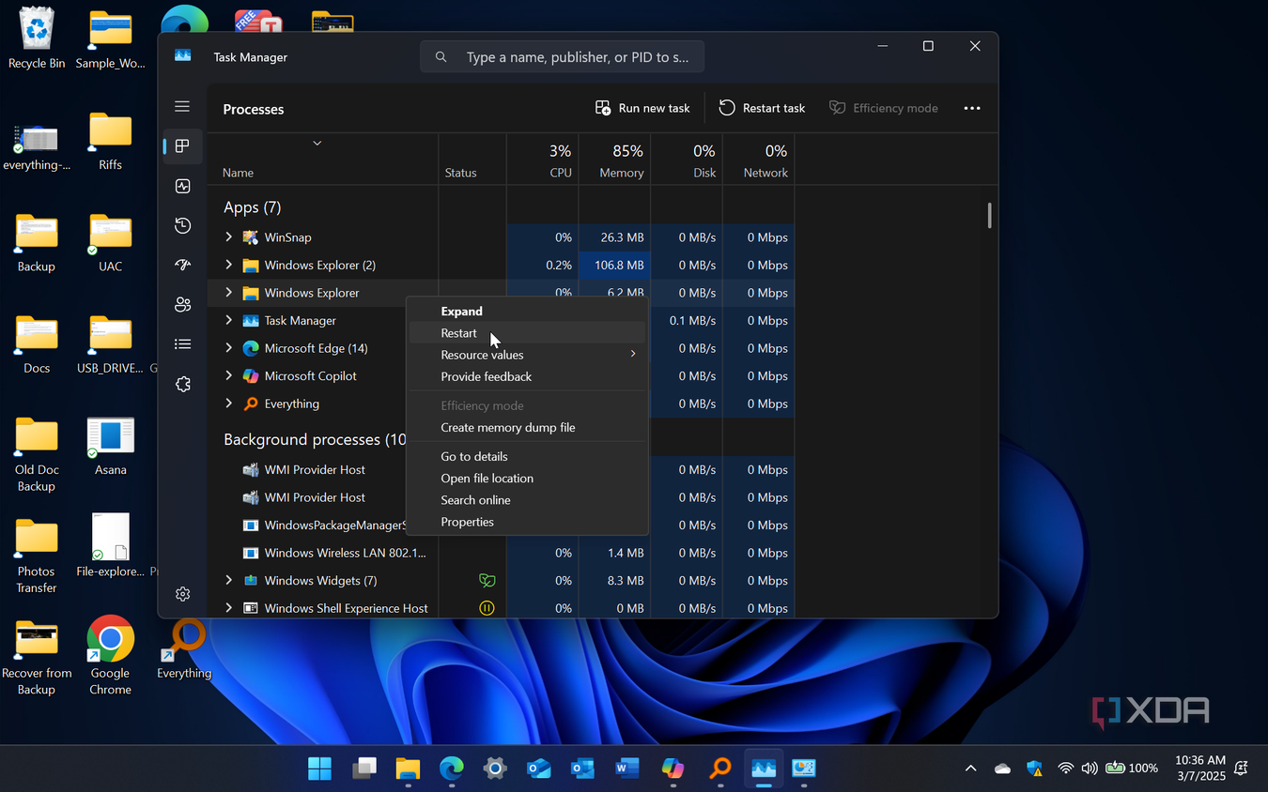Open the Resource values submenu
This screenshot has height=792, width=1268.
pos(527,355)
